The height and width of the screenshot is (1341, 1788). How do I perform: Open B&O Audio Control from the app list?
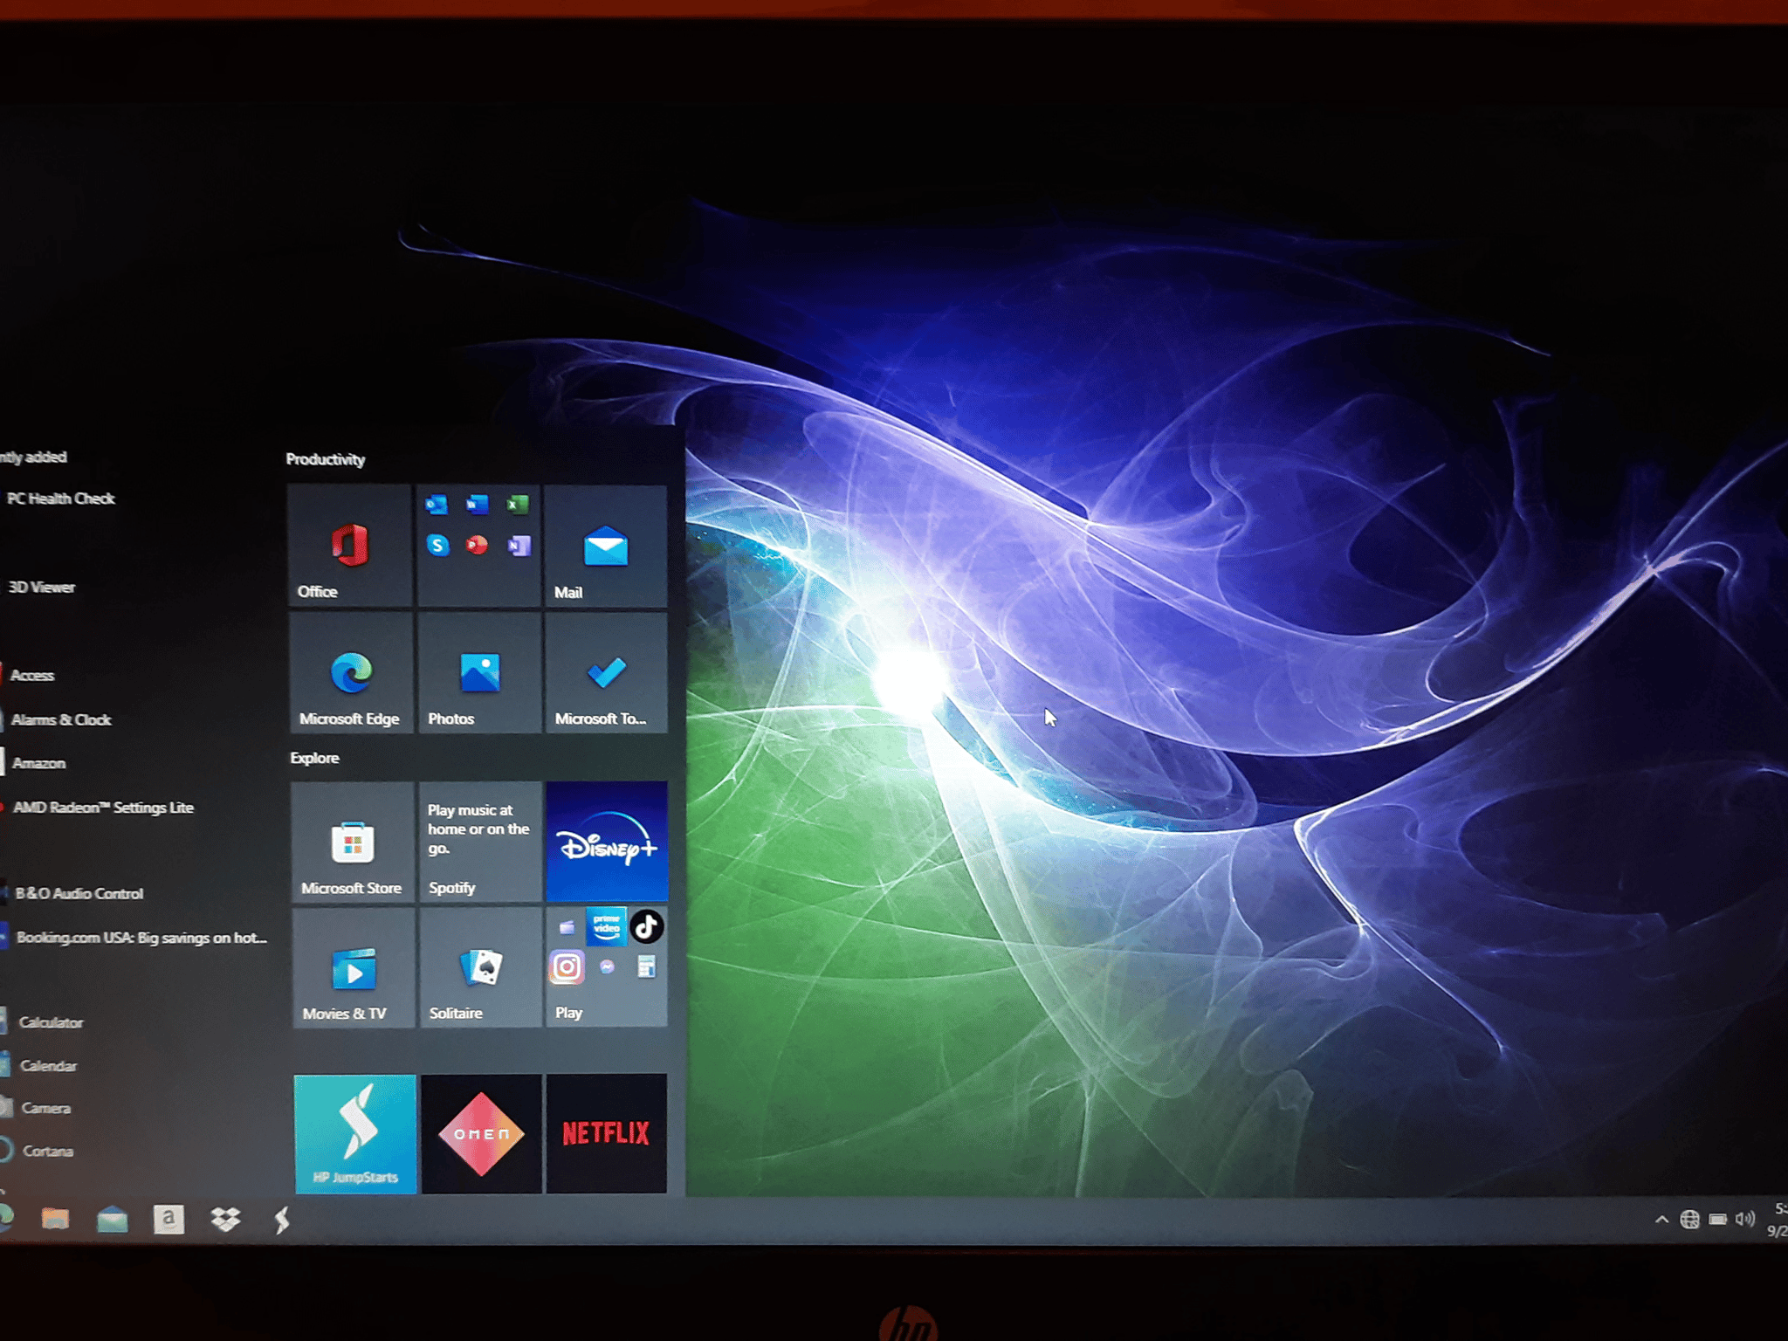(79, 894)
